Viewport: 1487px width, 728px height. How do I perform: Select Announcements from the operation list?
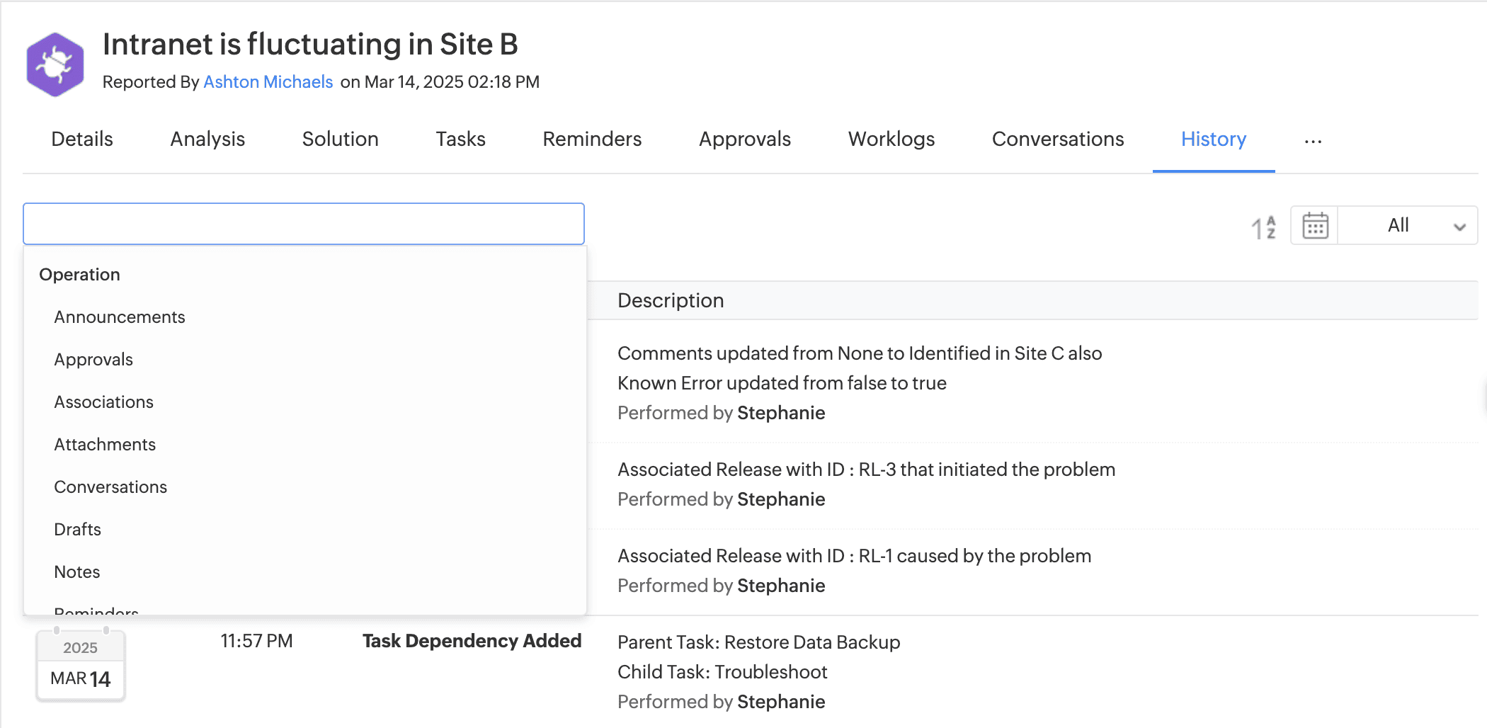tap(120, 317)
